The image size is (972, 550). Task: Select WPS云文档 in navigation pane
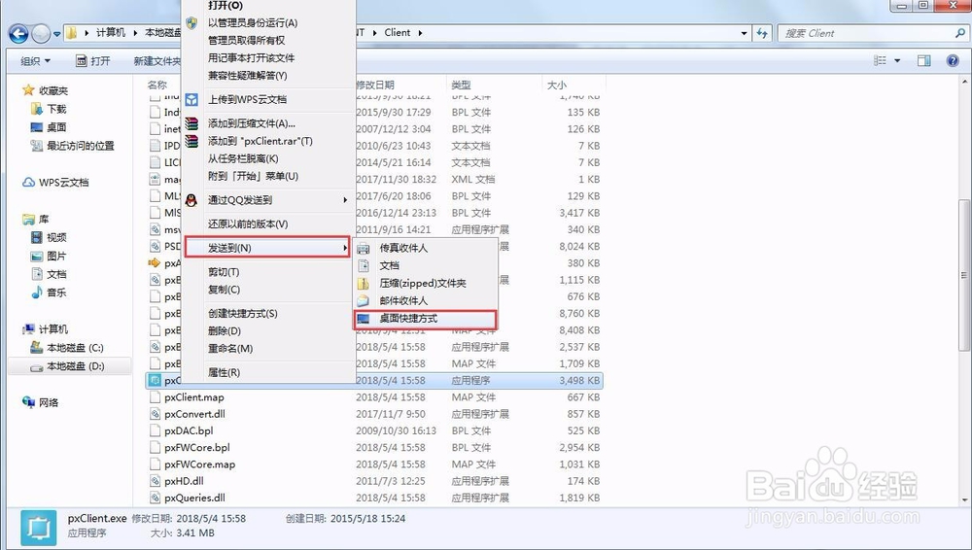pyautogui.click(x=55, y=183)
